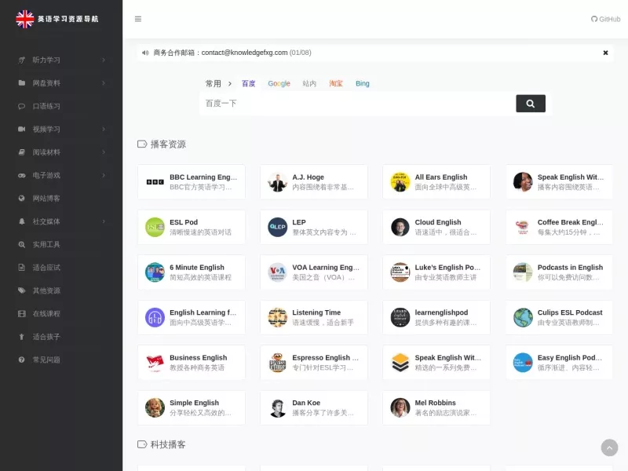Click the 网盘资料 folder icon
The image size is (628, 471).
pyautogui.click(x=22, y=83)
